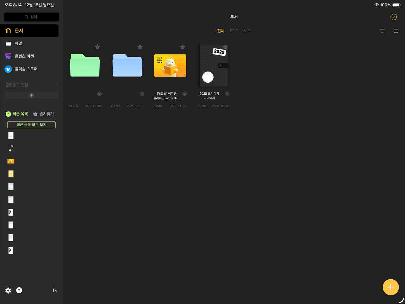This screenshot has width=405, height=304.
Task: Click 최근 목록 모두 보기 button
Action: (31, 125)
